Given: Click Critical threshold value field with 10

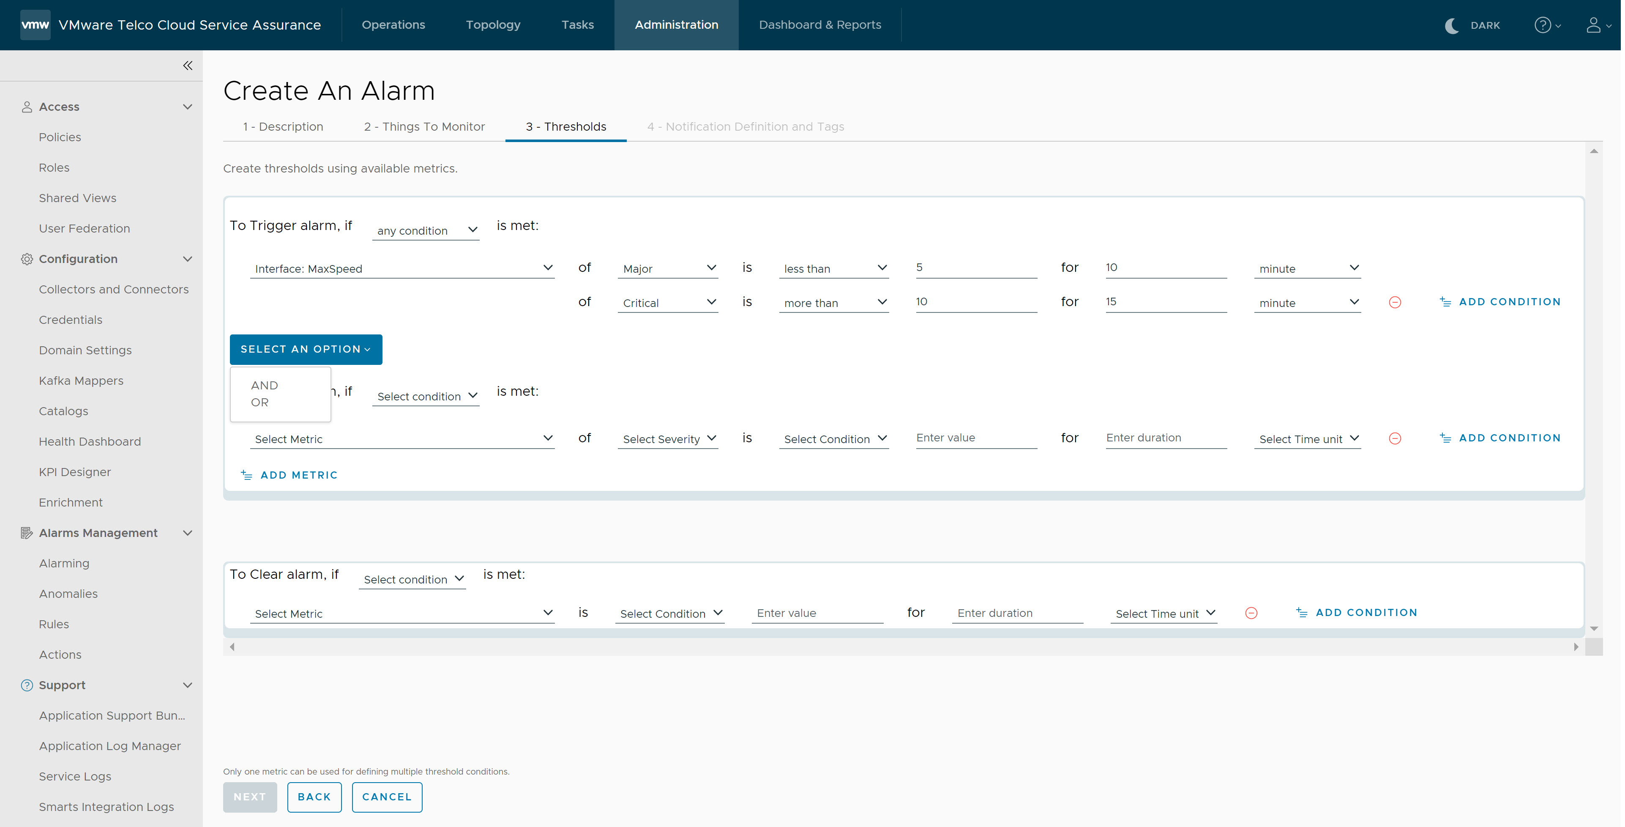Looking at the screenshot, I should point(976,302).
